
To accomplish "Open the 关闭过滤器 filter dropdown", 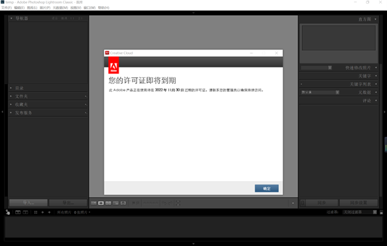I will (x=360, y=212).
